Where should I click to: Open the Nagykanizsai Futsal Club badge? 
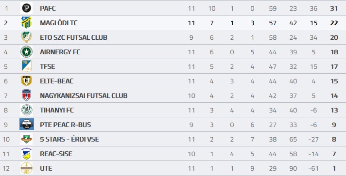[26, 96]
